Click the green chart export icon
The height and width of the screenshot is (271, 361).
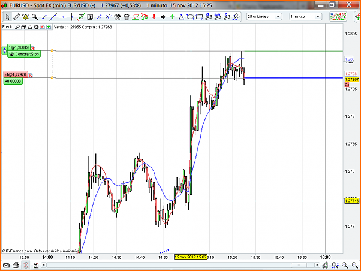point(325,266)
